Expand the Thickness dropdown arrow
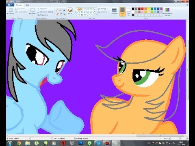 pos(114,15)
